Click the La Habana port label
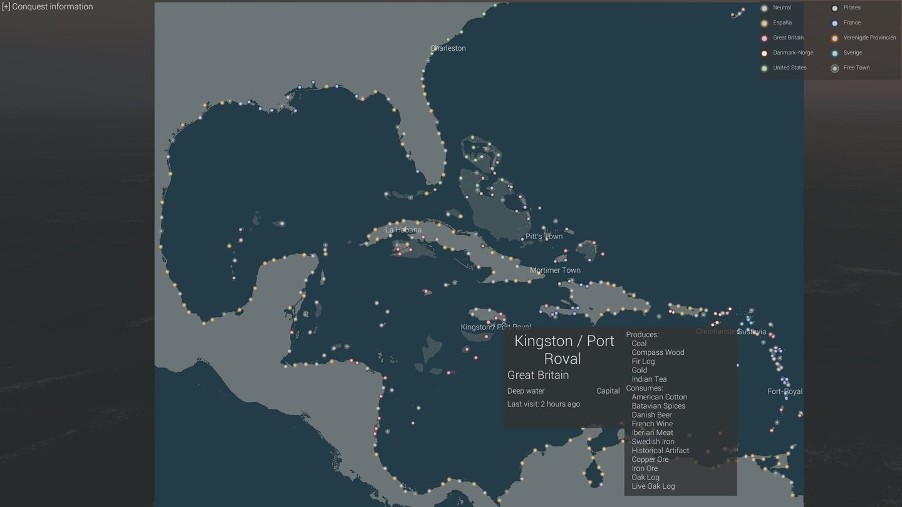 403,230
